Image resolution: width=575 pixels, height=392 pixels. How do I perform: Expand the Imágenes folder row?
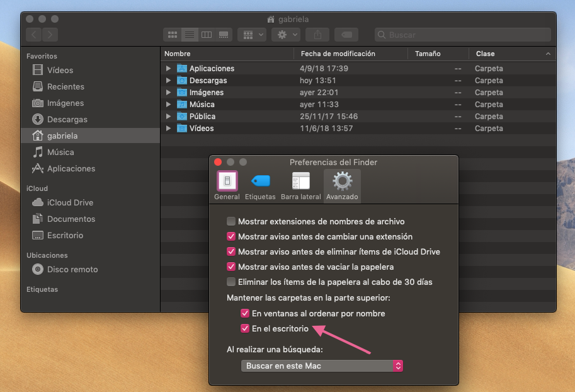click(168, 93)
